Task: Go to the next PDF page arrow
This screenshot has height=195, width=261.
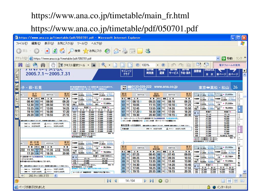Action: click(145, 181)
